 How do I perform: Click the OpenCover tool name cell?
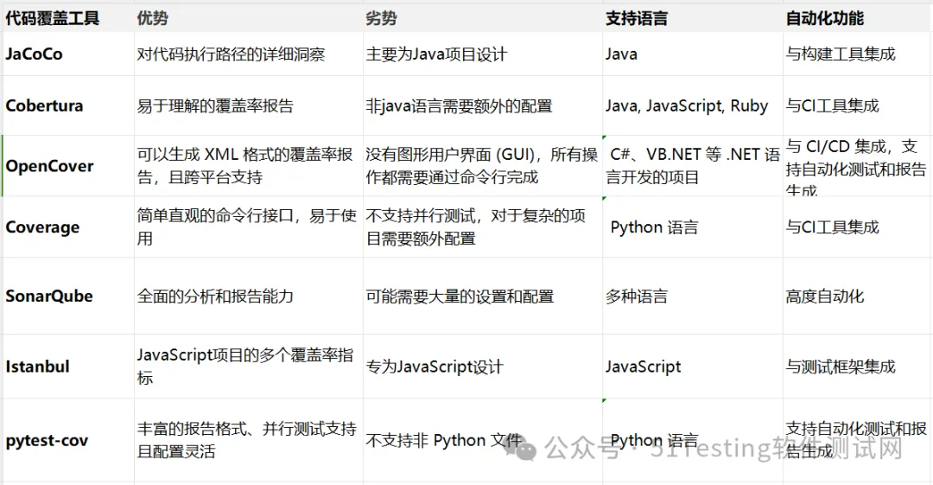click(x=68, y=166)
